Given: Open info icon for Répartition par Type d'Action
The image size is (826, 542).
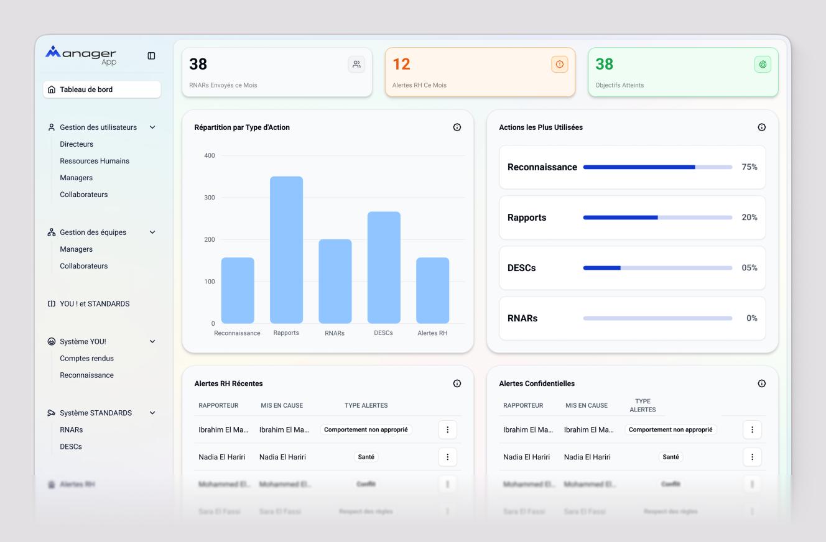Looking at the screenshot, I should 457,127.
